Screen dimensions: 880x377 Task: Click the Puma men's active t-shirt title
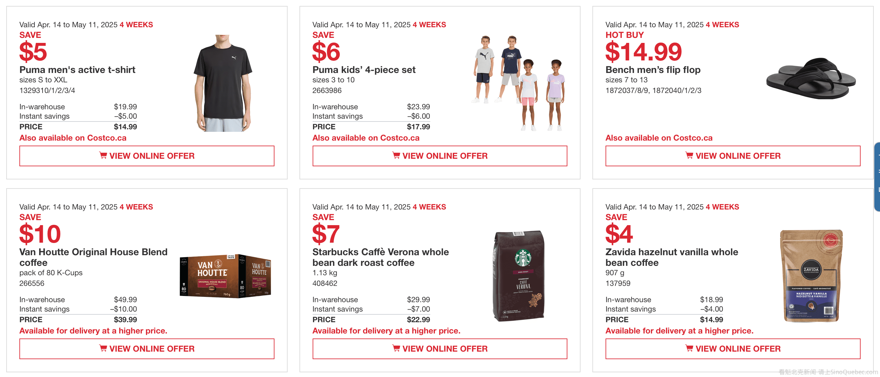click(x=77, y=70)
